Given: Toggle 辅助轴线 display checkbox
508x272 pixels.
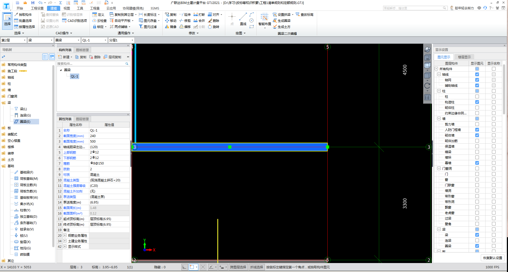Looking at the screenshot, I should coord(477,85).
